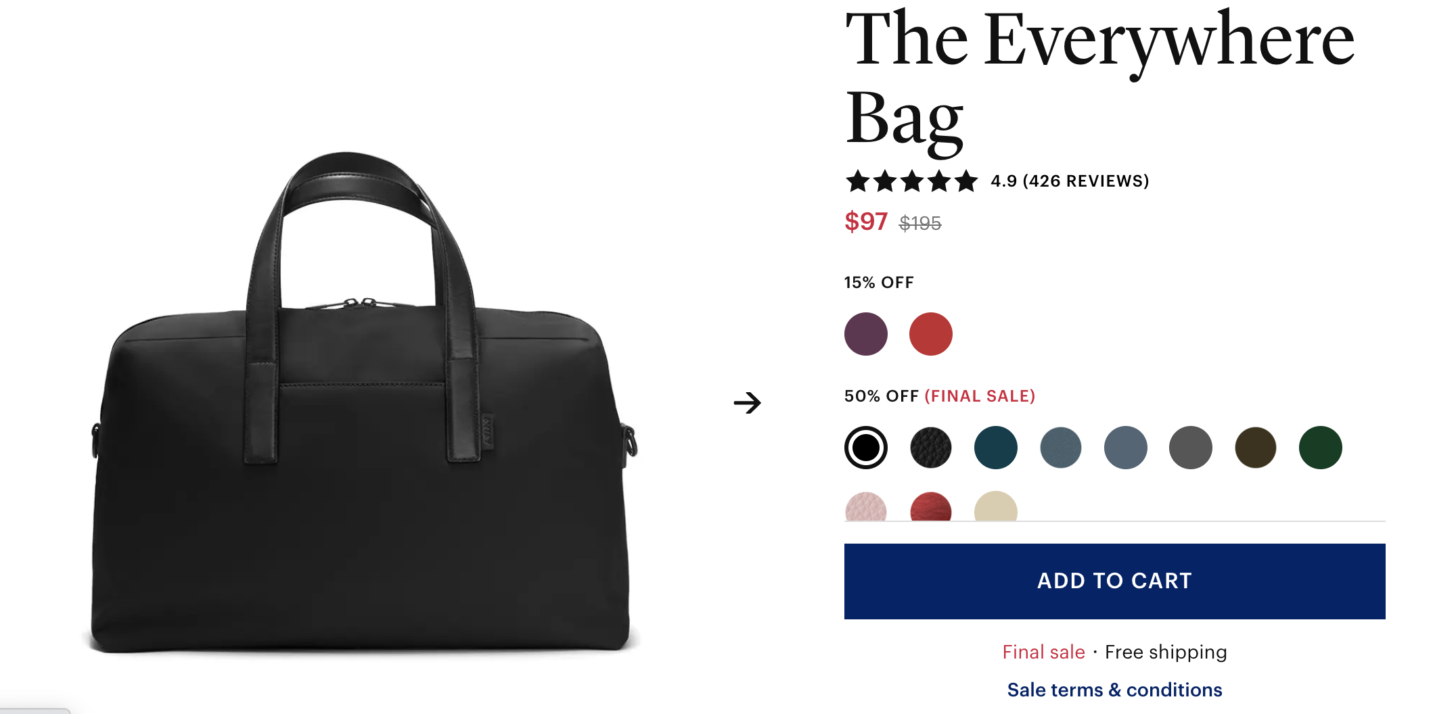The height and width of the screenshot is (714, 1433).
Task: Select the currently chosen black swatch
Action: (x=866, y=448)
